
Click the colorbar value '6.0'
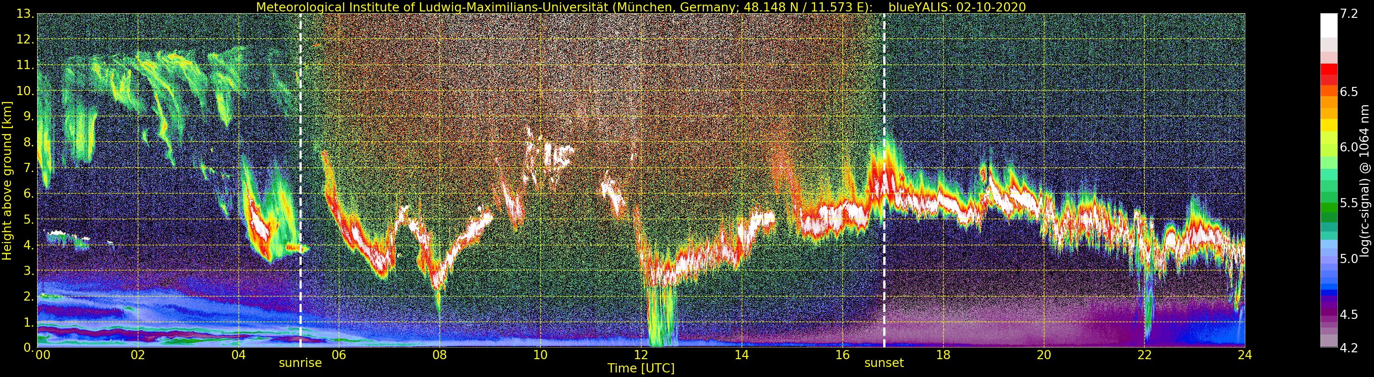click(1349, 147)
